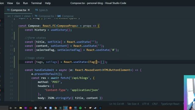The width and height of the screenshot is (195, 110).
Task: Open the Compose symbol breadcrumb
Action: point(68,16)
